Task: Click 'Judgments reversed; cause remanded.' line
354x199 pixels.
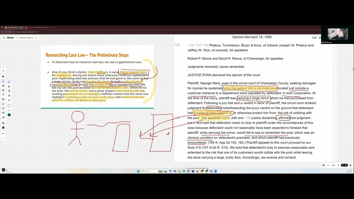Action: 216,67
